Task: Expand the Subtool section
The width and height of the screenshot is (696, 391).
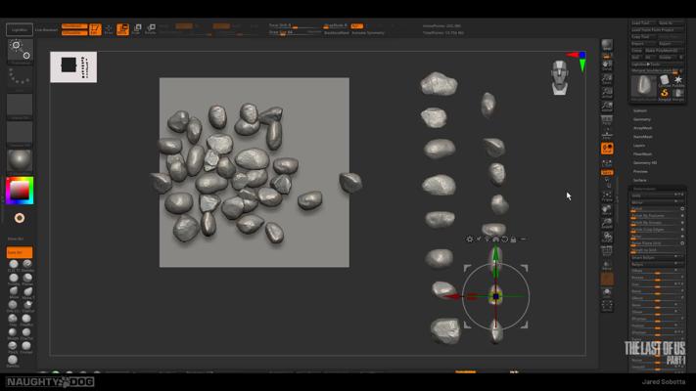Action: pos(640,110)
